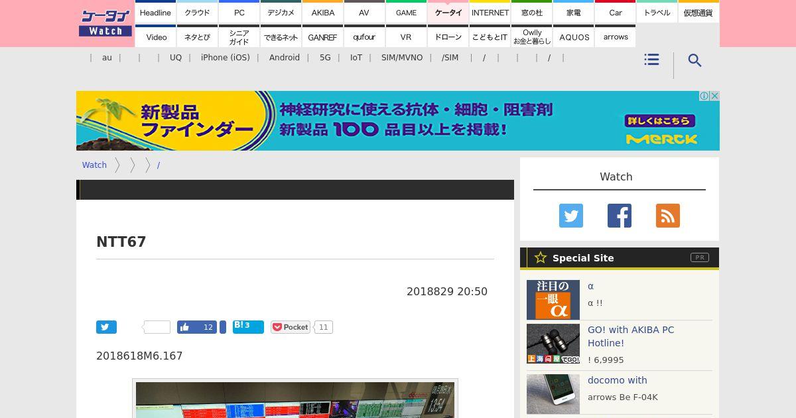Click the Special Site star icon
This screenshot has height=418, width=796.
541,257
